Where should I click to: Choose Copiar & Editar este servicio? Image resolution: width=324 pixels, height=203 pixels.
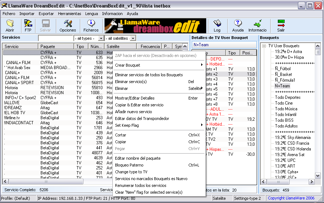coord(159,105)
